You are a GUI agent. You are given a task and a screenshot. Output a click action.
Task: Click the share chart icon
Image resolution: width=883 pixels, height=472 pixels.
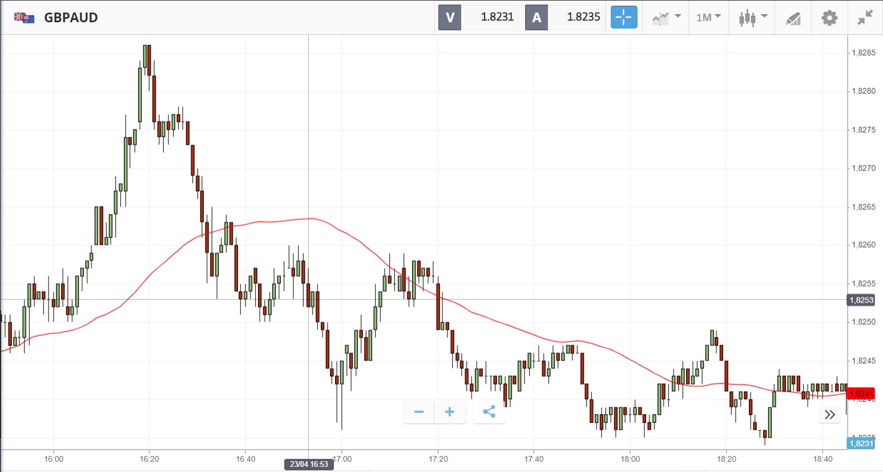489,412
